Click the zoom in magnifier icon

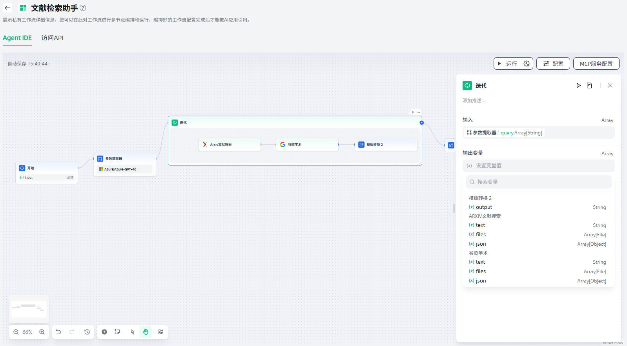(x=42, y=332)
